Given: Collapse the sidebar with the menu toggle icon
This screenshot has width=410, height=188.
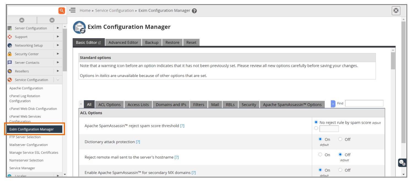Looking at the screenshot, I should tap(72, 10).
